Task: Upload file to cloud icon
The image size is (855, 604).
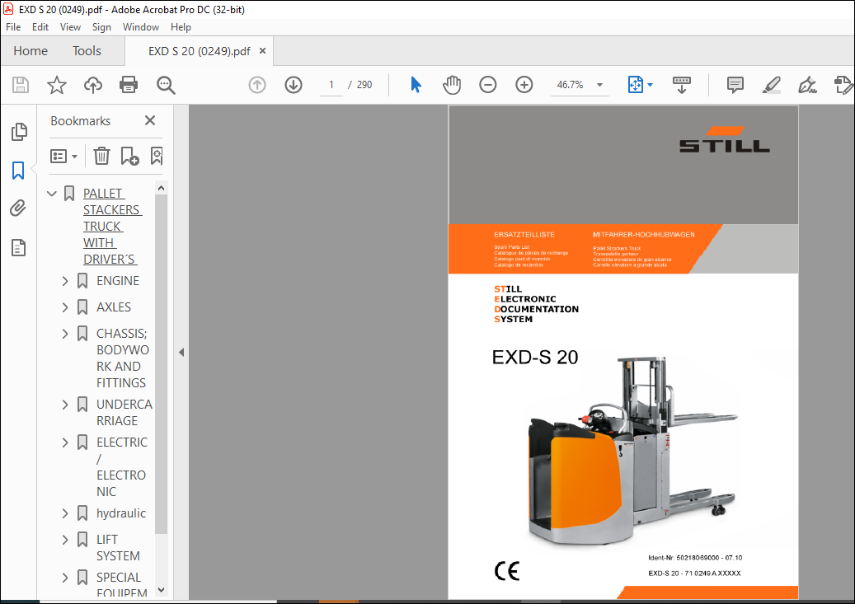Action: (93, 85)
